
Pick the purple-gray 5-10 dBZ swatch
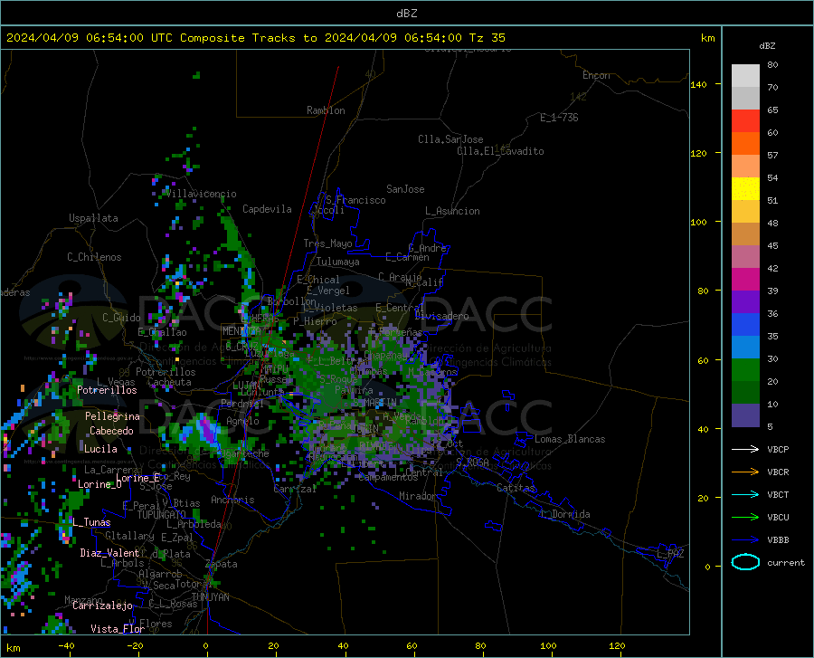[x=745, y=415]
